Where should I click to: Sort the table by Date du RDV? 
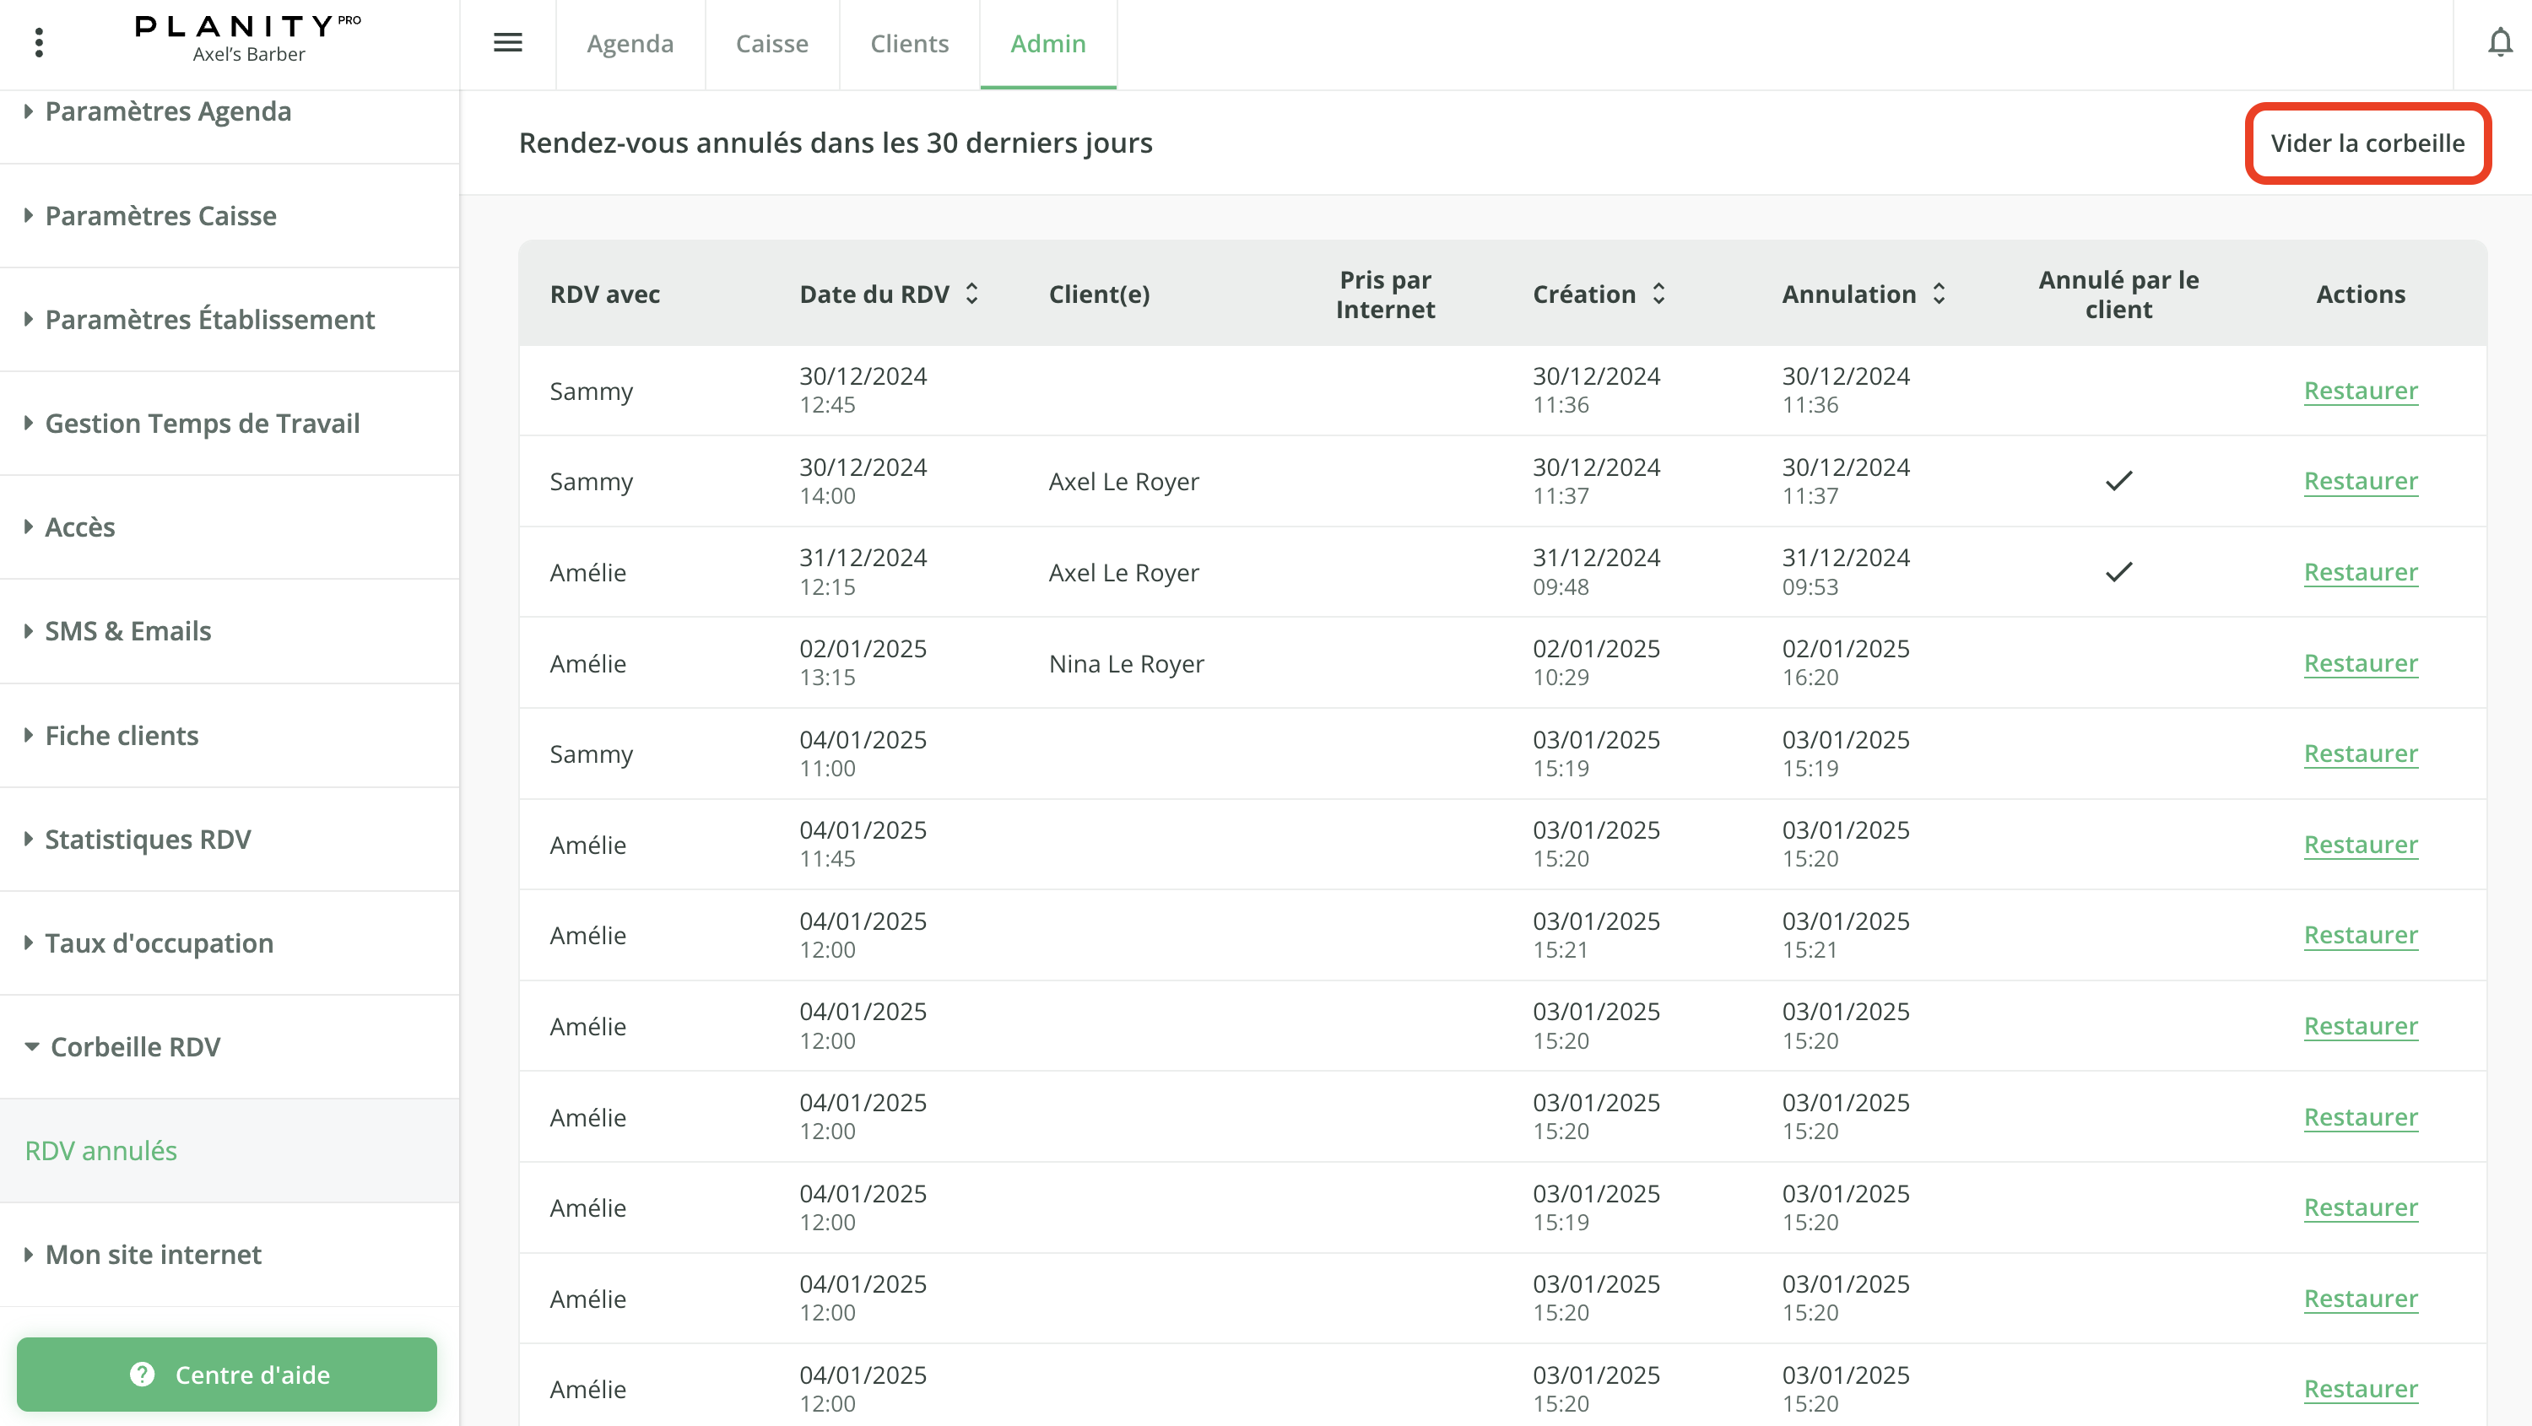point(971,293)
